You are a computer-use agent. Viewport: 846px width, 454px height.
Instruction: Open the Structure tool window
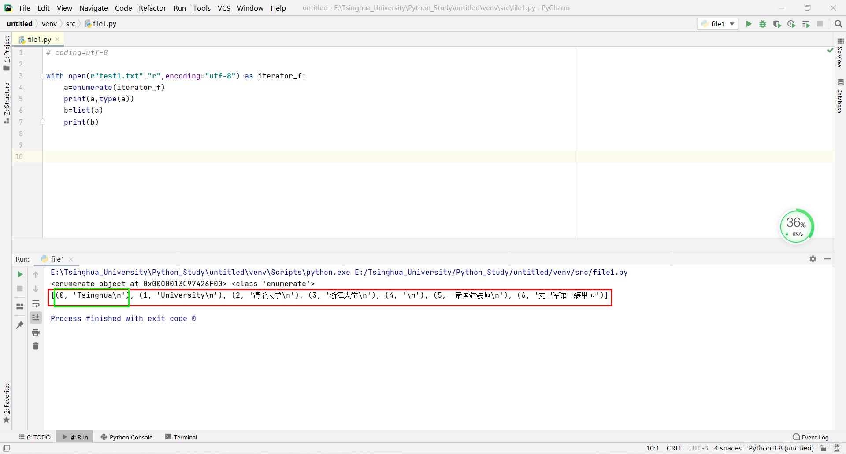pos(6,103)
